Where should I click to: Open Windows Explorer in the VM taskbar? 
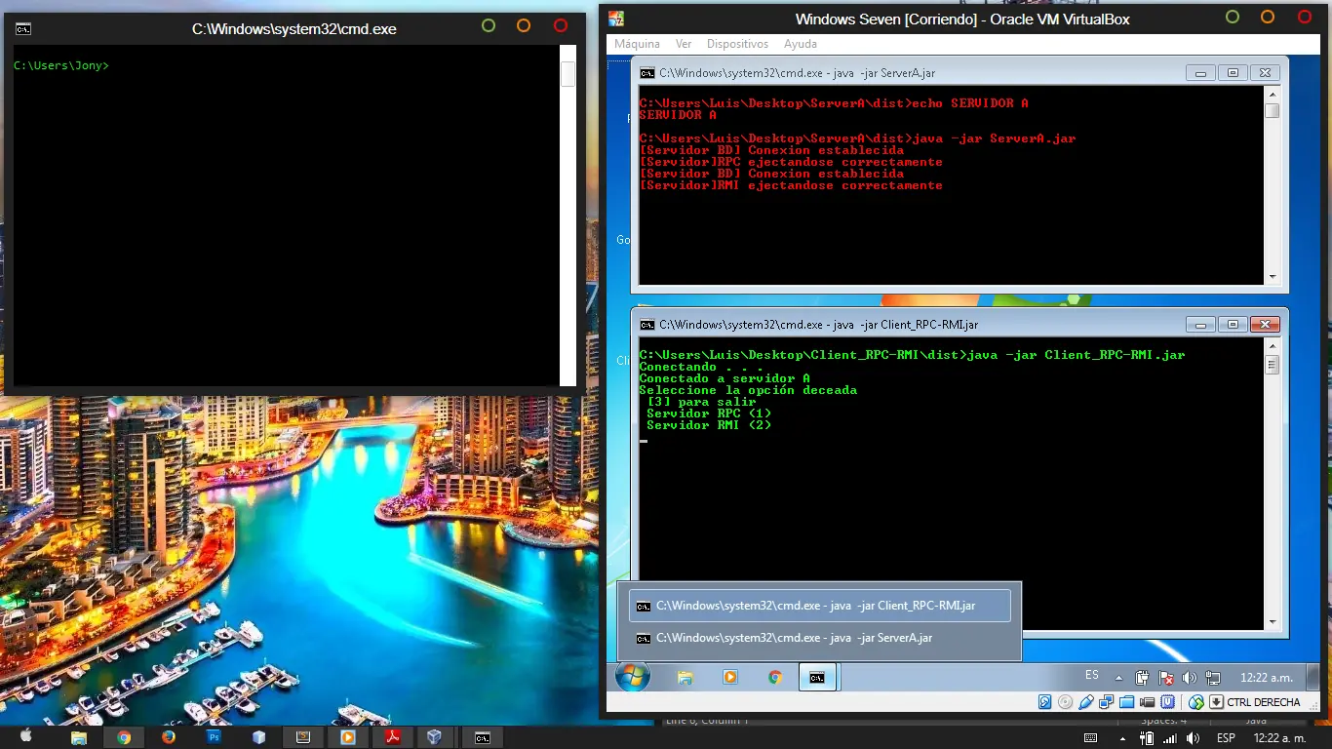coord(686,677)
